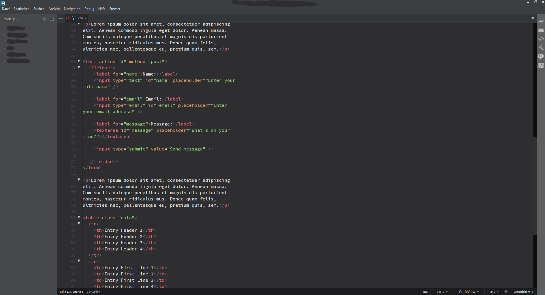Click the '114 Zeilen' line count in status bar

coord(93,292)
